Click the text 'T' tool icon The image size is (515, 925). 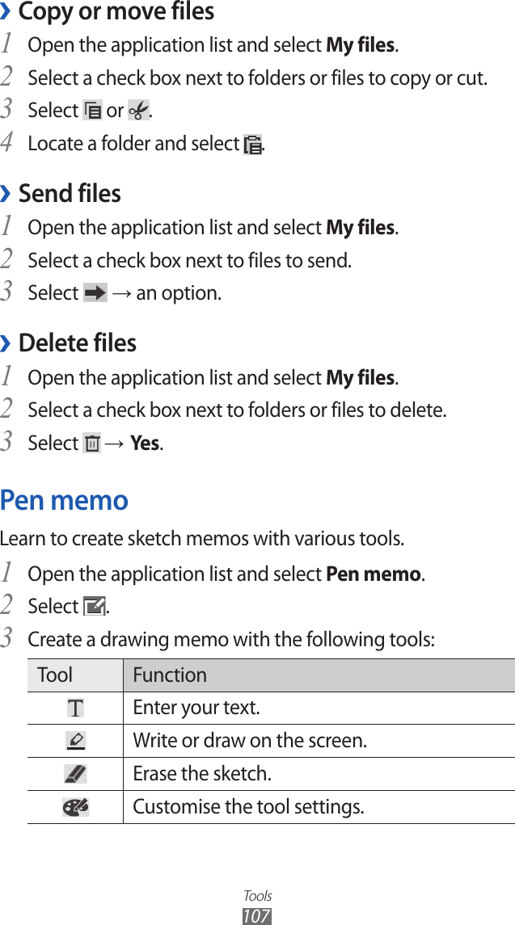[x=75, y=708]
